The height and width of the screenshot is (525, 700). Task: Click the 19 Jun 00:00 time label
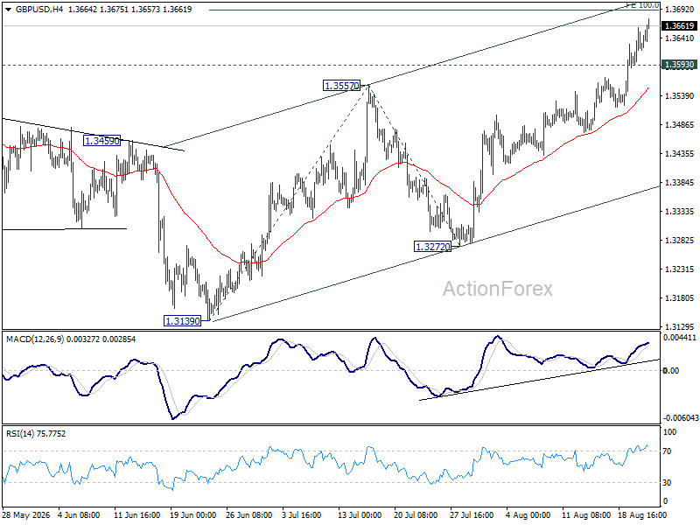(x=193, y=515)
